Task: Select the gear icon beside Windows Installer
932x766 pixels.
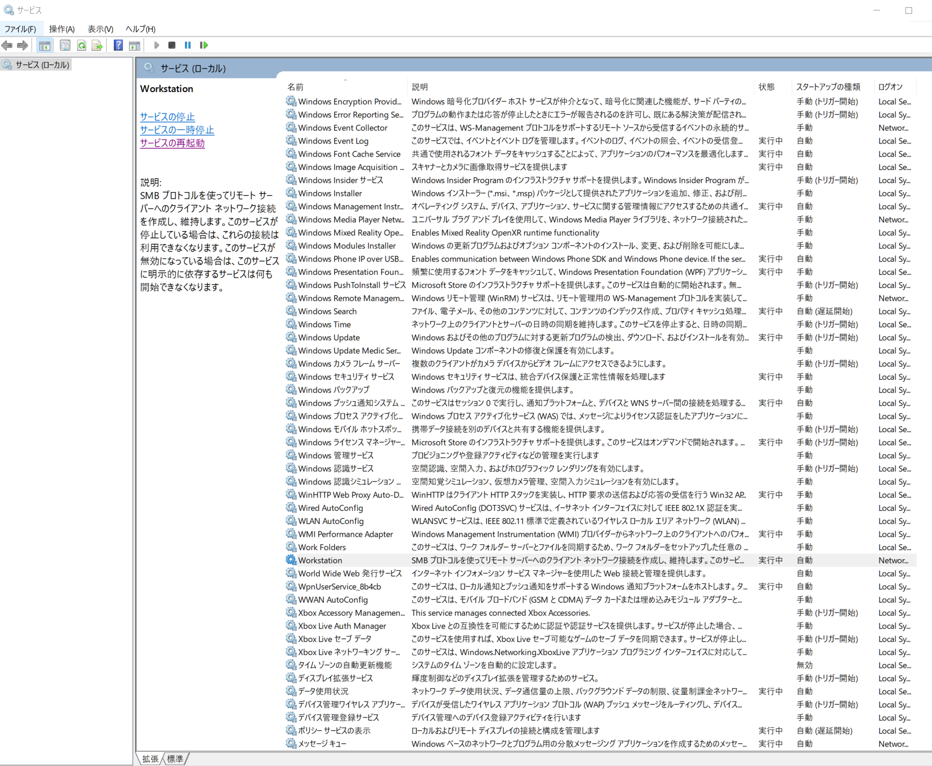Action: click(x=291, y=193)
